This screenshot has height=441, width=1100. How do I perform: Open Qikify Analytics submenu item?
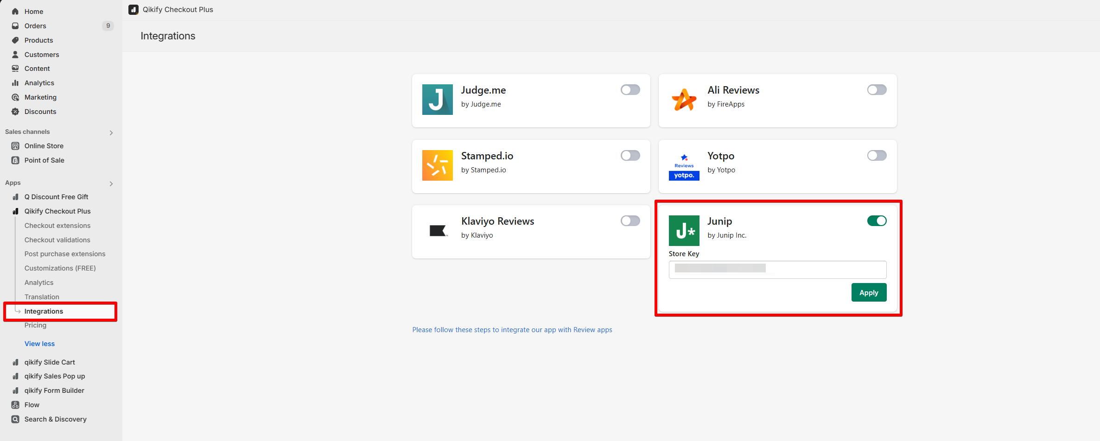(39, 283)
